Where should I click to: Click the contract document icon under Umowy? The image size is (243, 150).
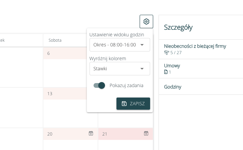[166, 72]
